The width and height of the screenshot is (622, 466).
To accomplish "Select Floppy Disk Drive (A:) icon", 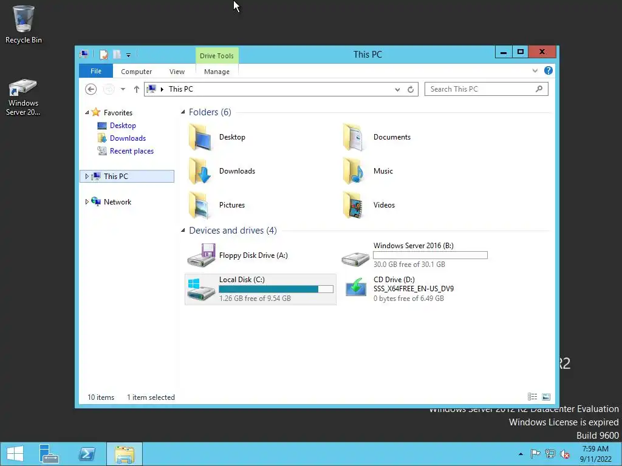I will point(201,255).
